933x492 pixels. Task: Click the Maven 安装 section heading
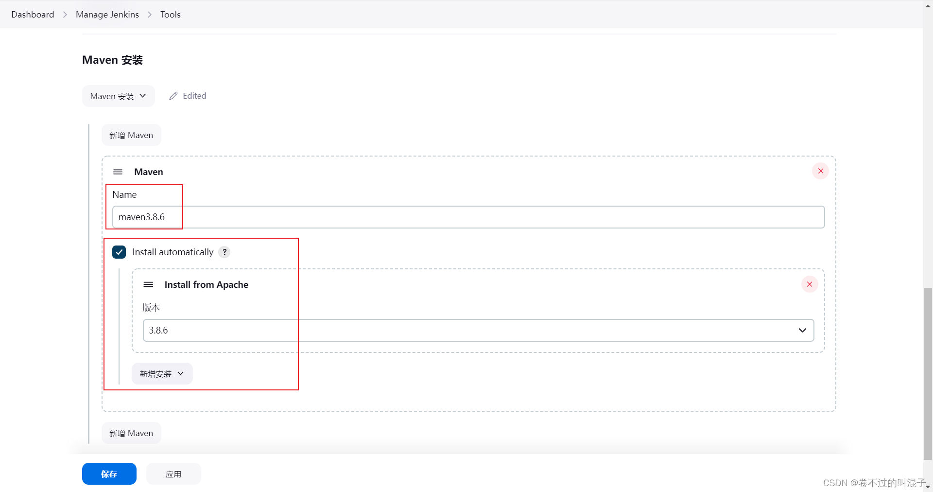[x=112, y=60]
